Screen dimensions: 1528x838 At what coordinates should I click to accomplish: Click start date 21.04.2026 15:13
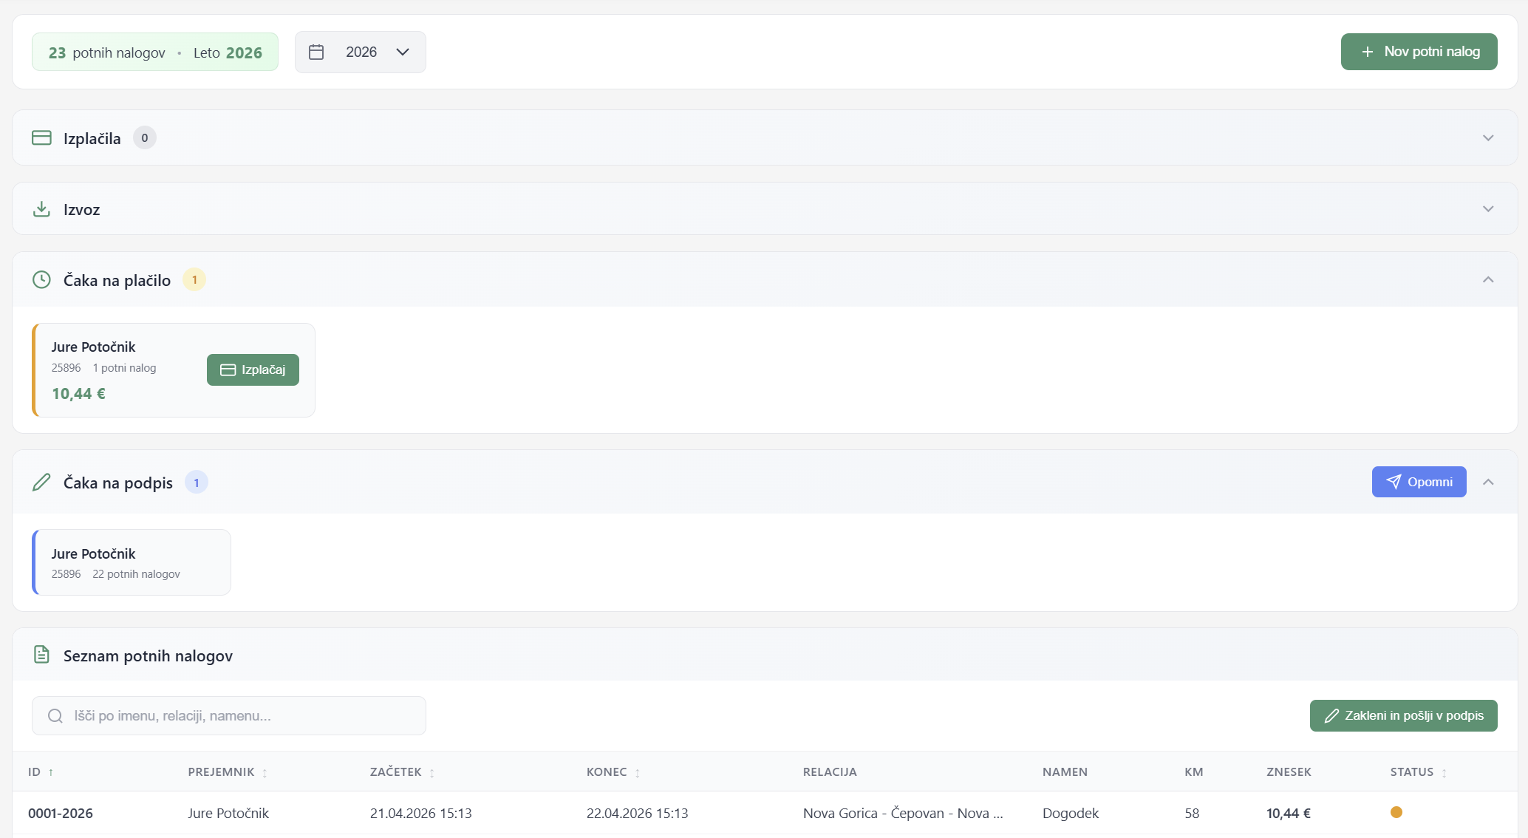[421, 813]
